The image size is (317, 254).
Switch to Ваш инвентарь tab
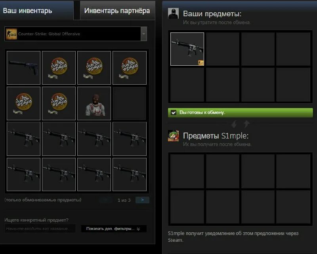(36, 11)
